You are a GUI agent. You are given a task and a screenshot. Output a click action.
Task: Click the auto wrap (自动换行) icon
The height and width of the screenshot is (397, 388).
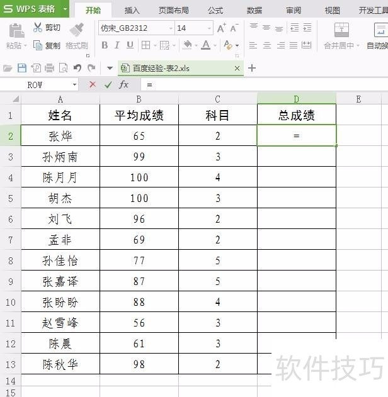[381, 30]
